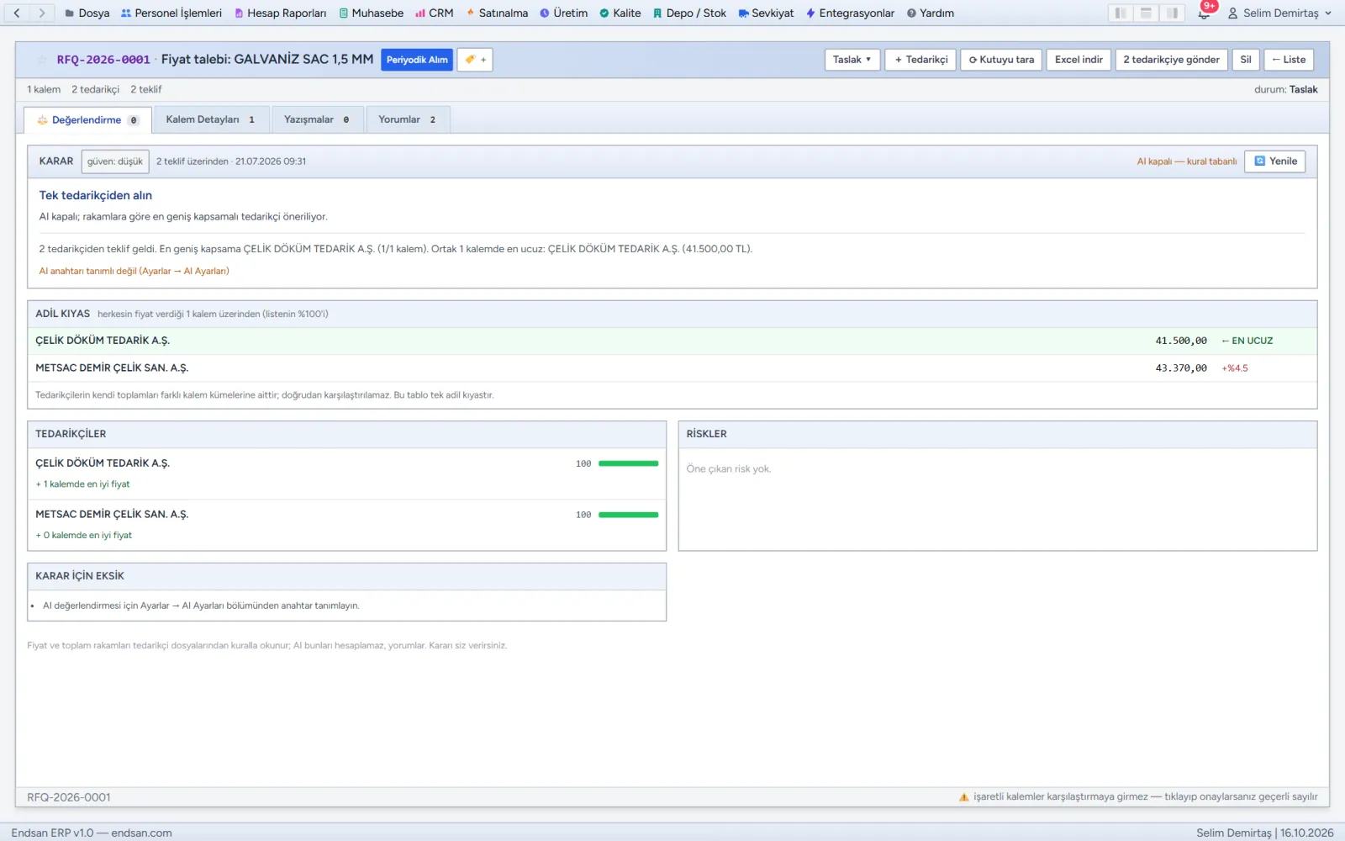The image size is (1345, 841).
Task: Go back with the left arrow
Action: point(17,13)
